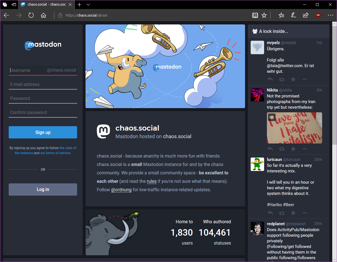Go to the browser Home page
Image resolution: width=337 pixels, height=262 pixels.
pyautogui.click(x=43, y=15)
